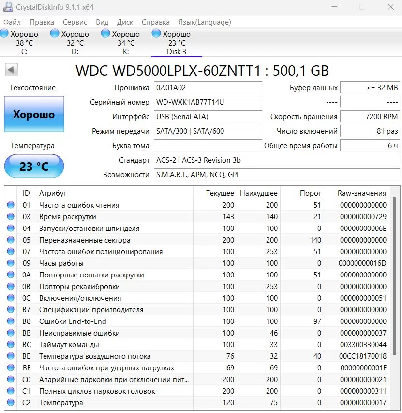Click the transfer mode field SATA/300 | SATA/600

pos(208,131)
